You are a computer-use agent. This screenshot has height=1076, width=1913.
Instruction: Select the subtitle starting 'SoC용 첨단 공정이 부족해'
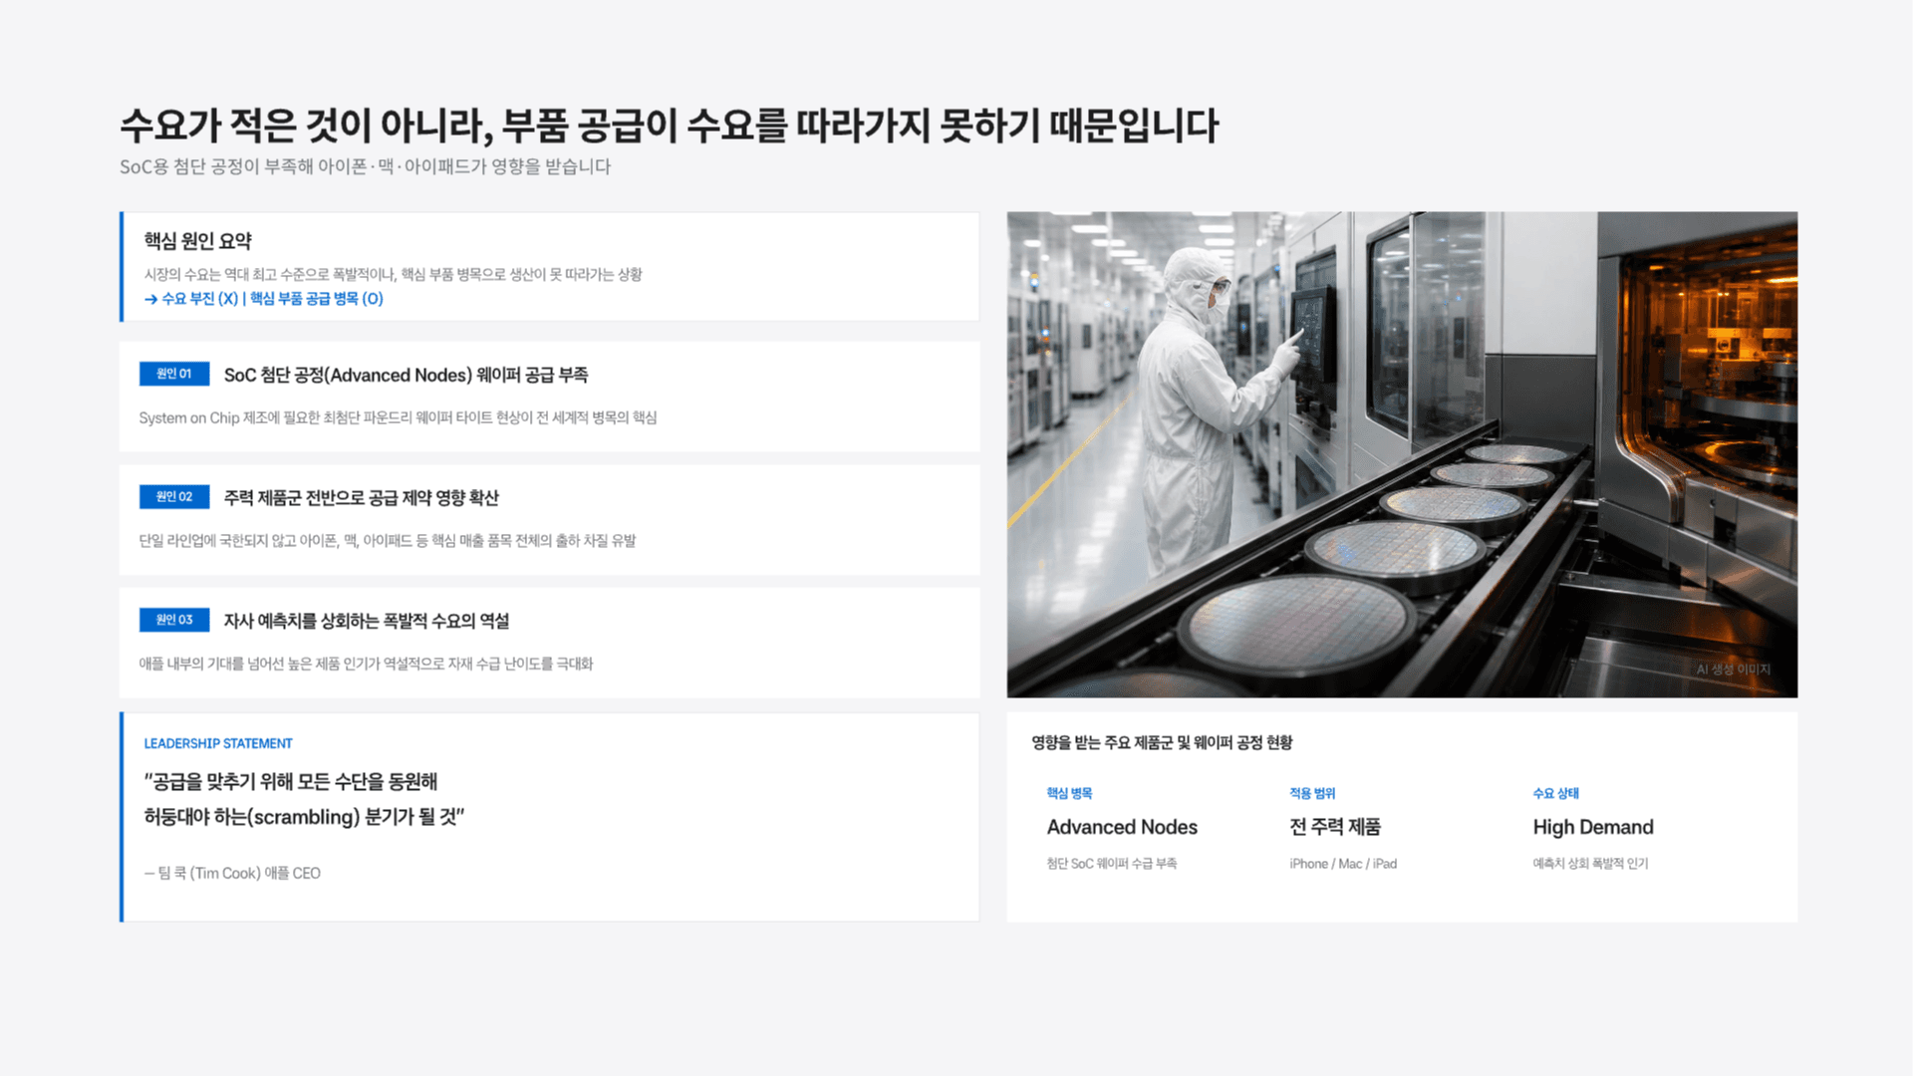click(366, 166)
